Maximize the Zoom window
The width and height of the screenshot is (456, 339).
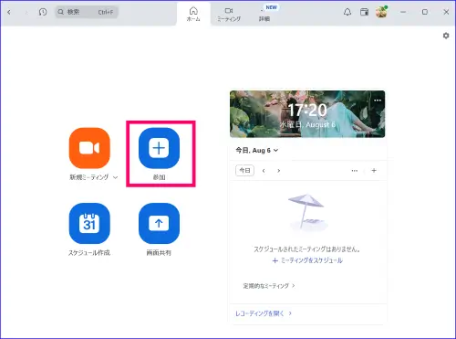[x=425, y=12]
